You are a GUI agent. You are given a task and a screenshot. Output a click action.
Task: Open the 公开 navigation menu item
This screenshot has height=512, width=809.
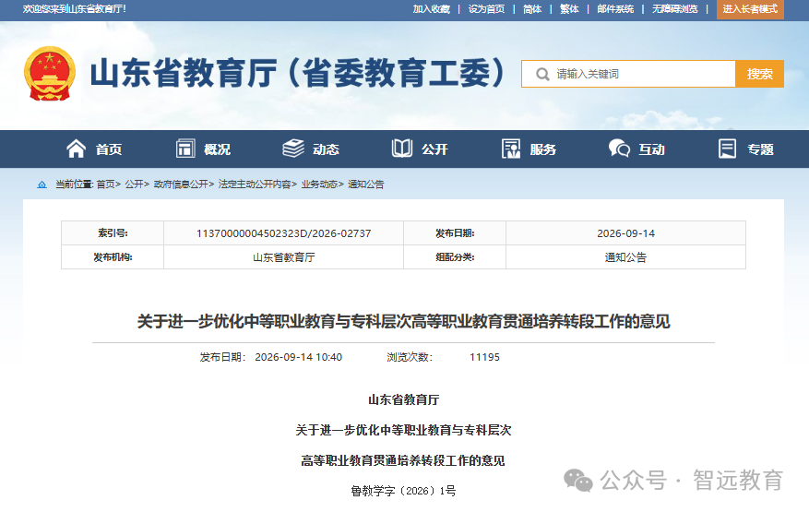(x=434, y=149)
